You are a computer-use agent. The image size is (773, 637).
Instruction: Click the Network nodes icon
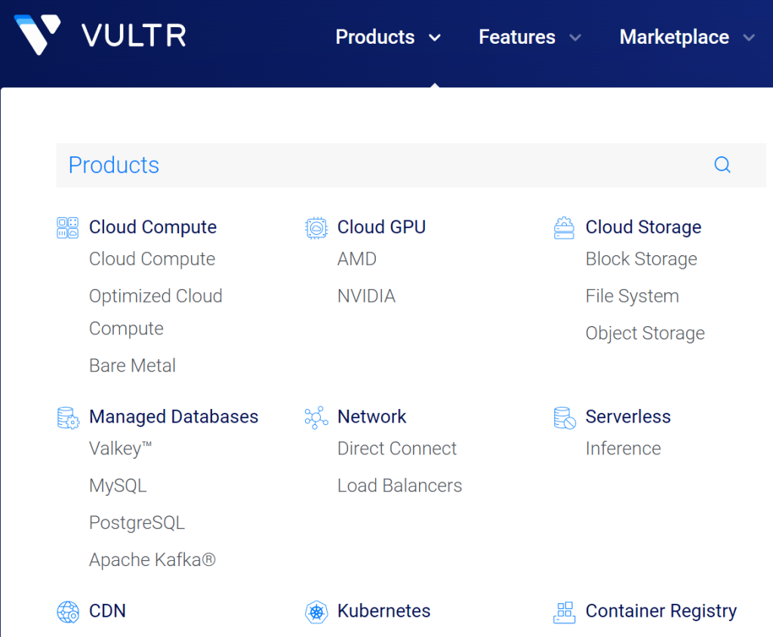[316, 417]
